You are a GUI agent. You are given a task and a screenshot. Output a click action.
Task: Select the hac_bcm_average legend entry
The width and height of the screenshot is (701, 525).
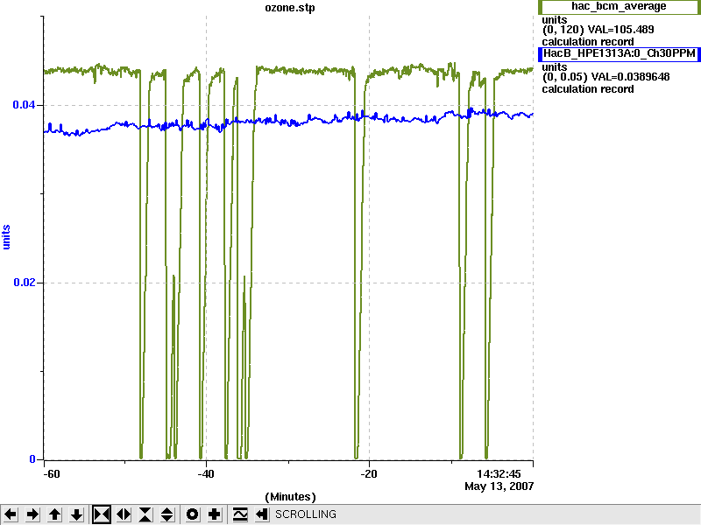click(620, 7)
